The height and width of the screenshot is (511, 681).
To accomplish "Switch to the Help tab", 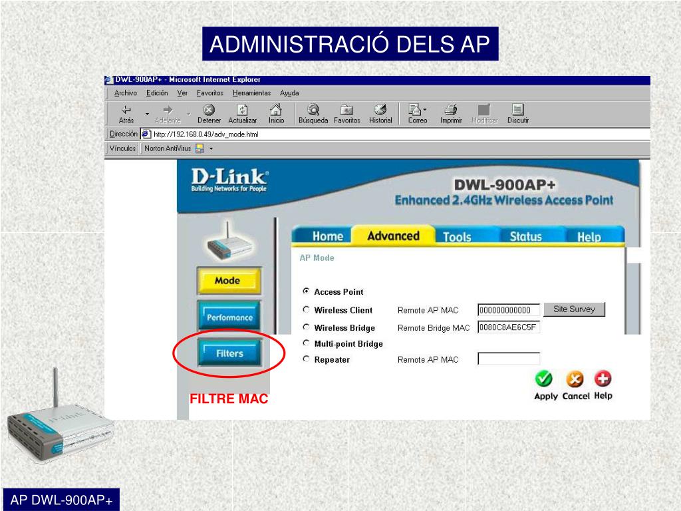I will pos(589,237).
